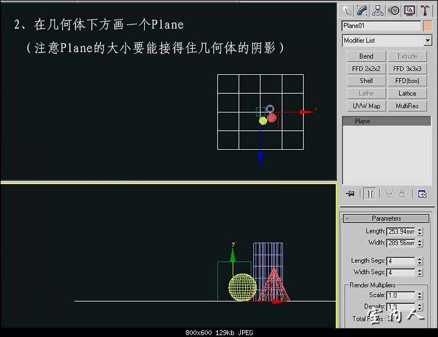The width and height of the screenshot is (438, 337).
Task: Click the Length spinner arrows
Action: 419,232
